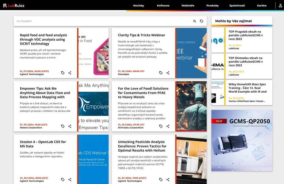
Task: Open the Novinky menu item
Action: 139,5
